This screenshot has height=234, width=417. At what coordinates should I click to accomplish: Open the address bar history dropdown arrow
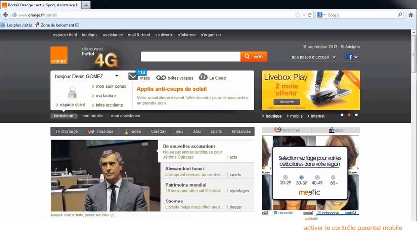[x=304, y=15]
